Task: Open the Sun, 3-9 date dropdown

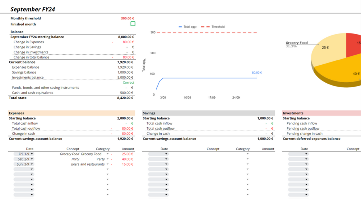Action: (24, 164)
